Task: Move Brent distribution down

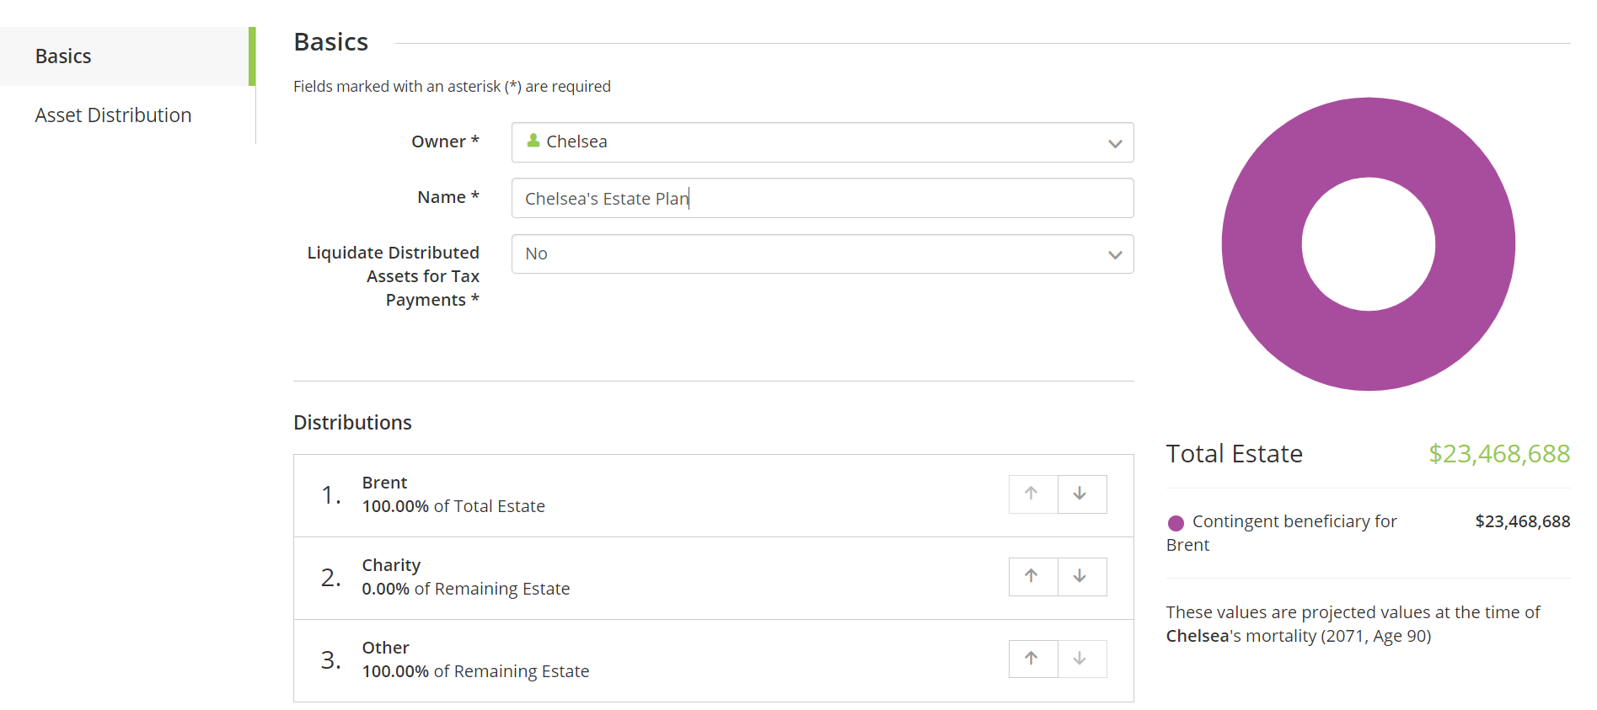Action: click(x=1081, y=494)
